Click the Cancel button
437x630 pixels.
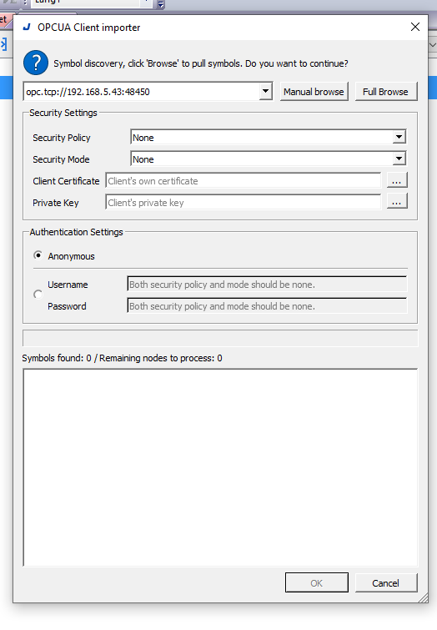386,583
